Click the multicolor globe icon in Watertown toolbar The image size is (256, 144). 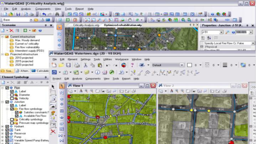tap(124, 65)
